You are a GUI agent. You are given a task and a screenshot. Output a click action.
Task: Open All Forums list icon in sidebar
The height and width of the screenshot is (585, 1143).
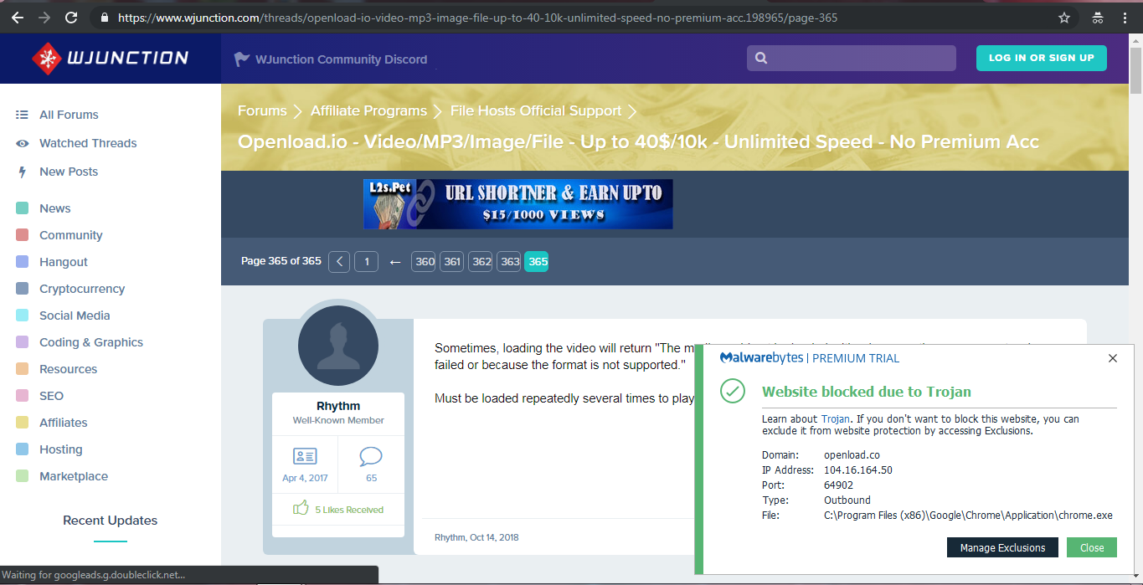click(x=23, y=115)
